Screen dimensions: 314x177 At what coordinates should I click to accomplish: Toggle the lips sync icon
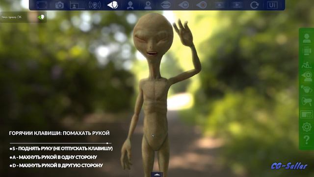[x=166, y=5]
